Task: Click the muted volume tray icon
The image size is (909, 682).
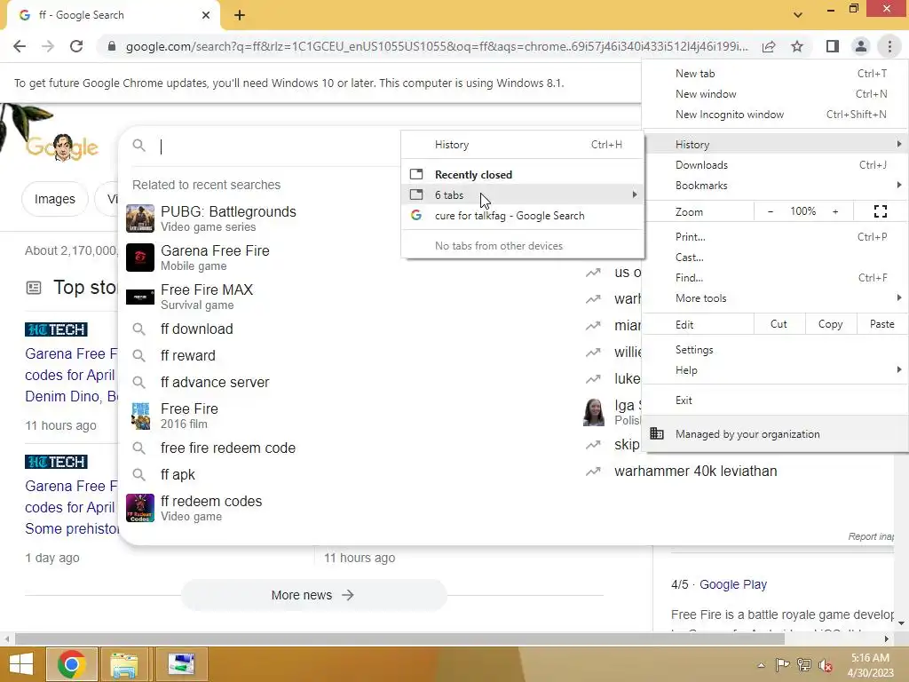Action: pos(826,664)
